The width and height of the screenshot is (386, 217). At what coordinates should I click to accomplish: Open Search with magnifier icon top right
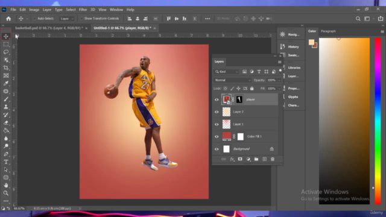click(358, 19)
